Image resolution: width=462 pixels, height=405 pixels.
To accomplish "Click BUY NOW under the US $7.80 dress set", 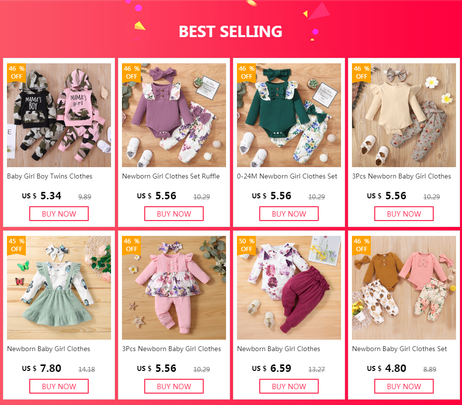I will click(59, 386).
